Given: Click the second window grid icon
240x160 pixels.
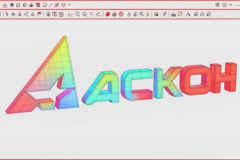Looking at the screenshot, I should coord(224,5).
